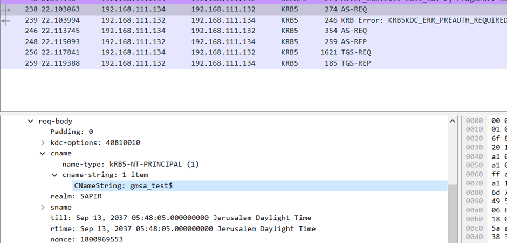Click request arrow marker beside packet 238

6,10
